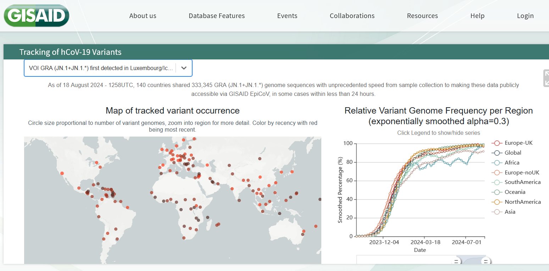Screen dimensions: 549x271
Task: Open the About us menu
Action: [143, 16]
